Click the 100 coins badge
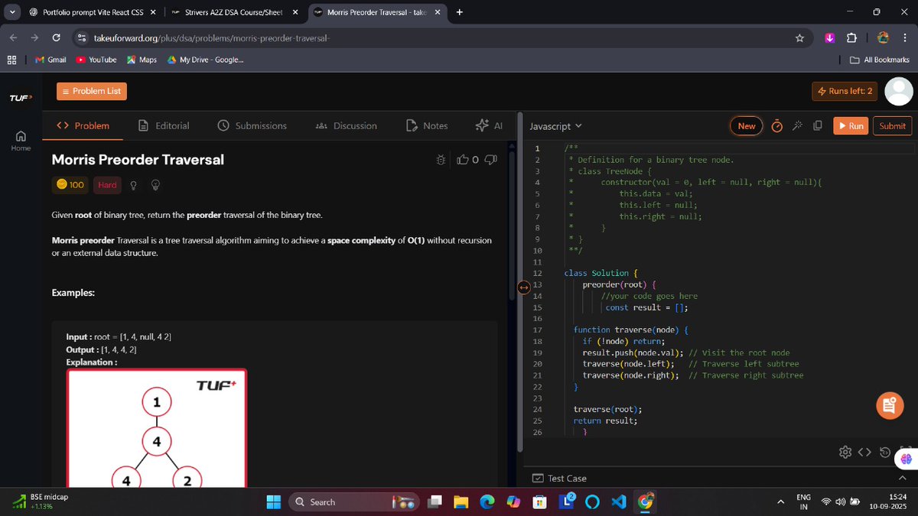918x516 pixels. [x=70, y=185]
